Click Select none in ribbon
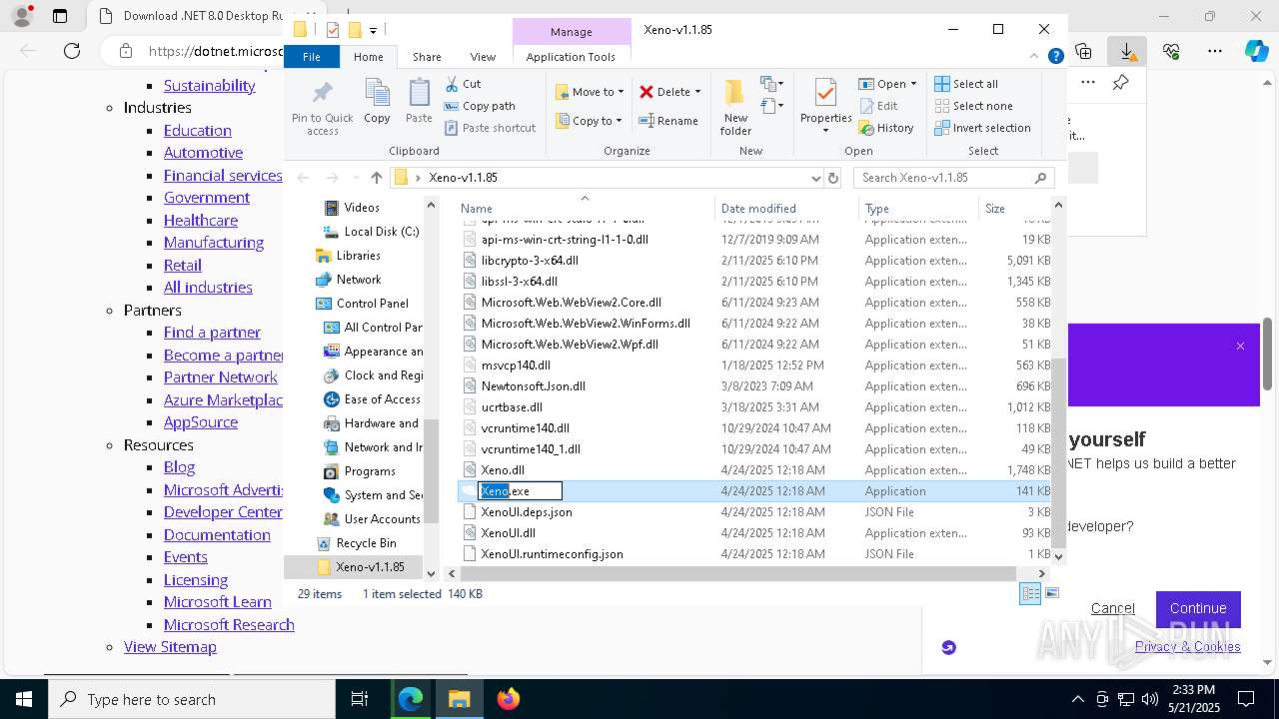This screenshot has width=1279, height=719. pos(973,106)
